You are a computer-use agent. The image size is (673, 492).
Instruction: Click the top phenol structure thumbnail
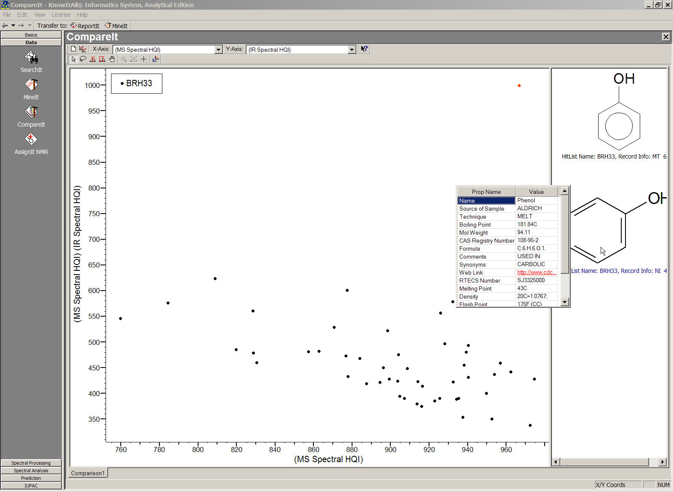pyautogui.click(x=619, y=111)
